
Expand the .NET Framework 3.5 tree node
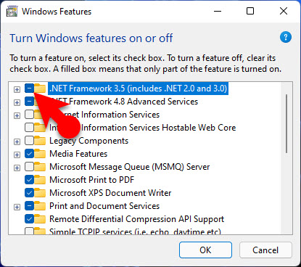point(17,89)
